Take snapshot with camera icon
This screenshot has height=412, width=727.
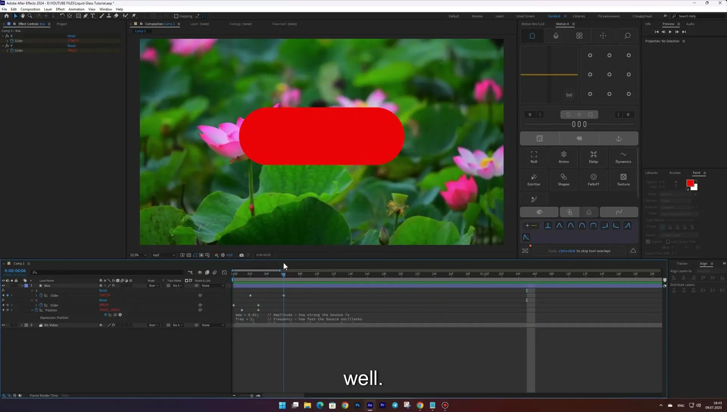pos(242,255)
